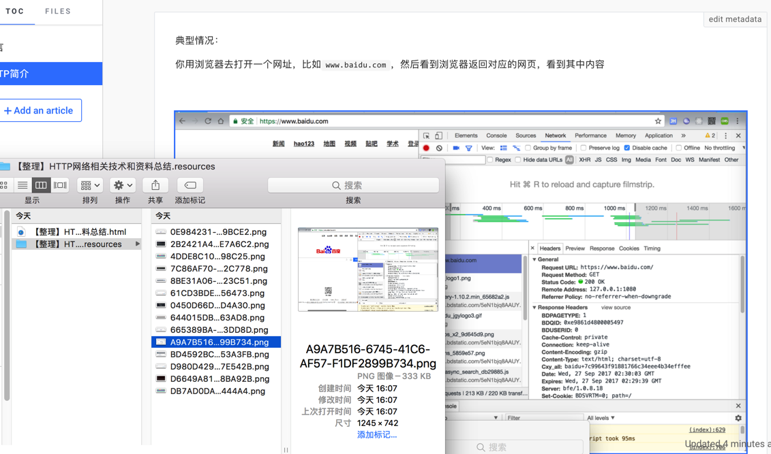
Task: Click red record network log button
Action: (426, 148)
